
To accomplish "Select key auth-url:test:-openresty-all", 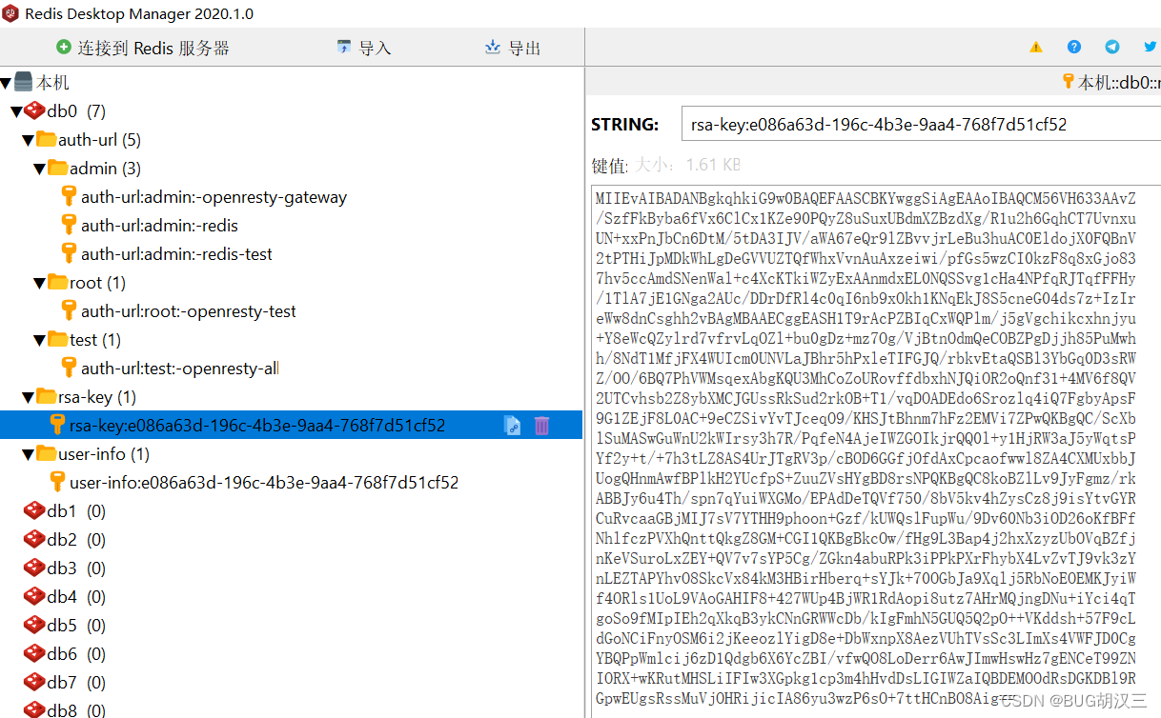I will (179, 369).
